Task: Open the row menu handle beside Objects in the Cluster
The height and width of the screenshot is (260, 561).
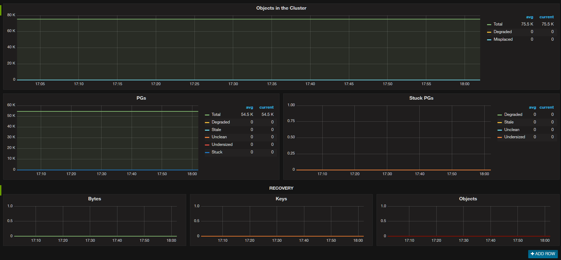Action: click(x=1, y=10)
